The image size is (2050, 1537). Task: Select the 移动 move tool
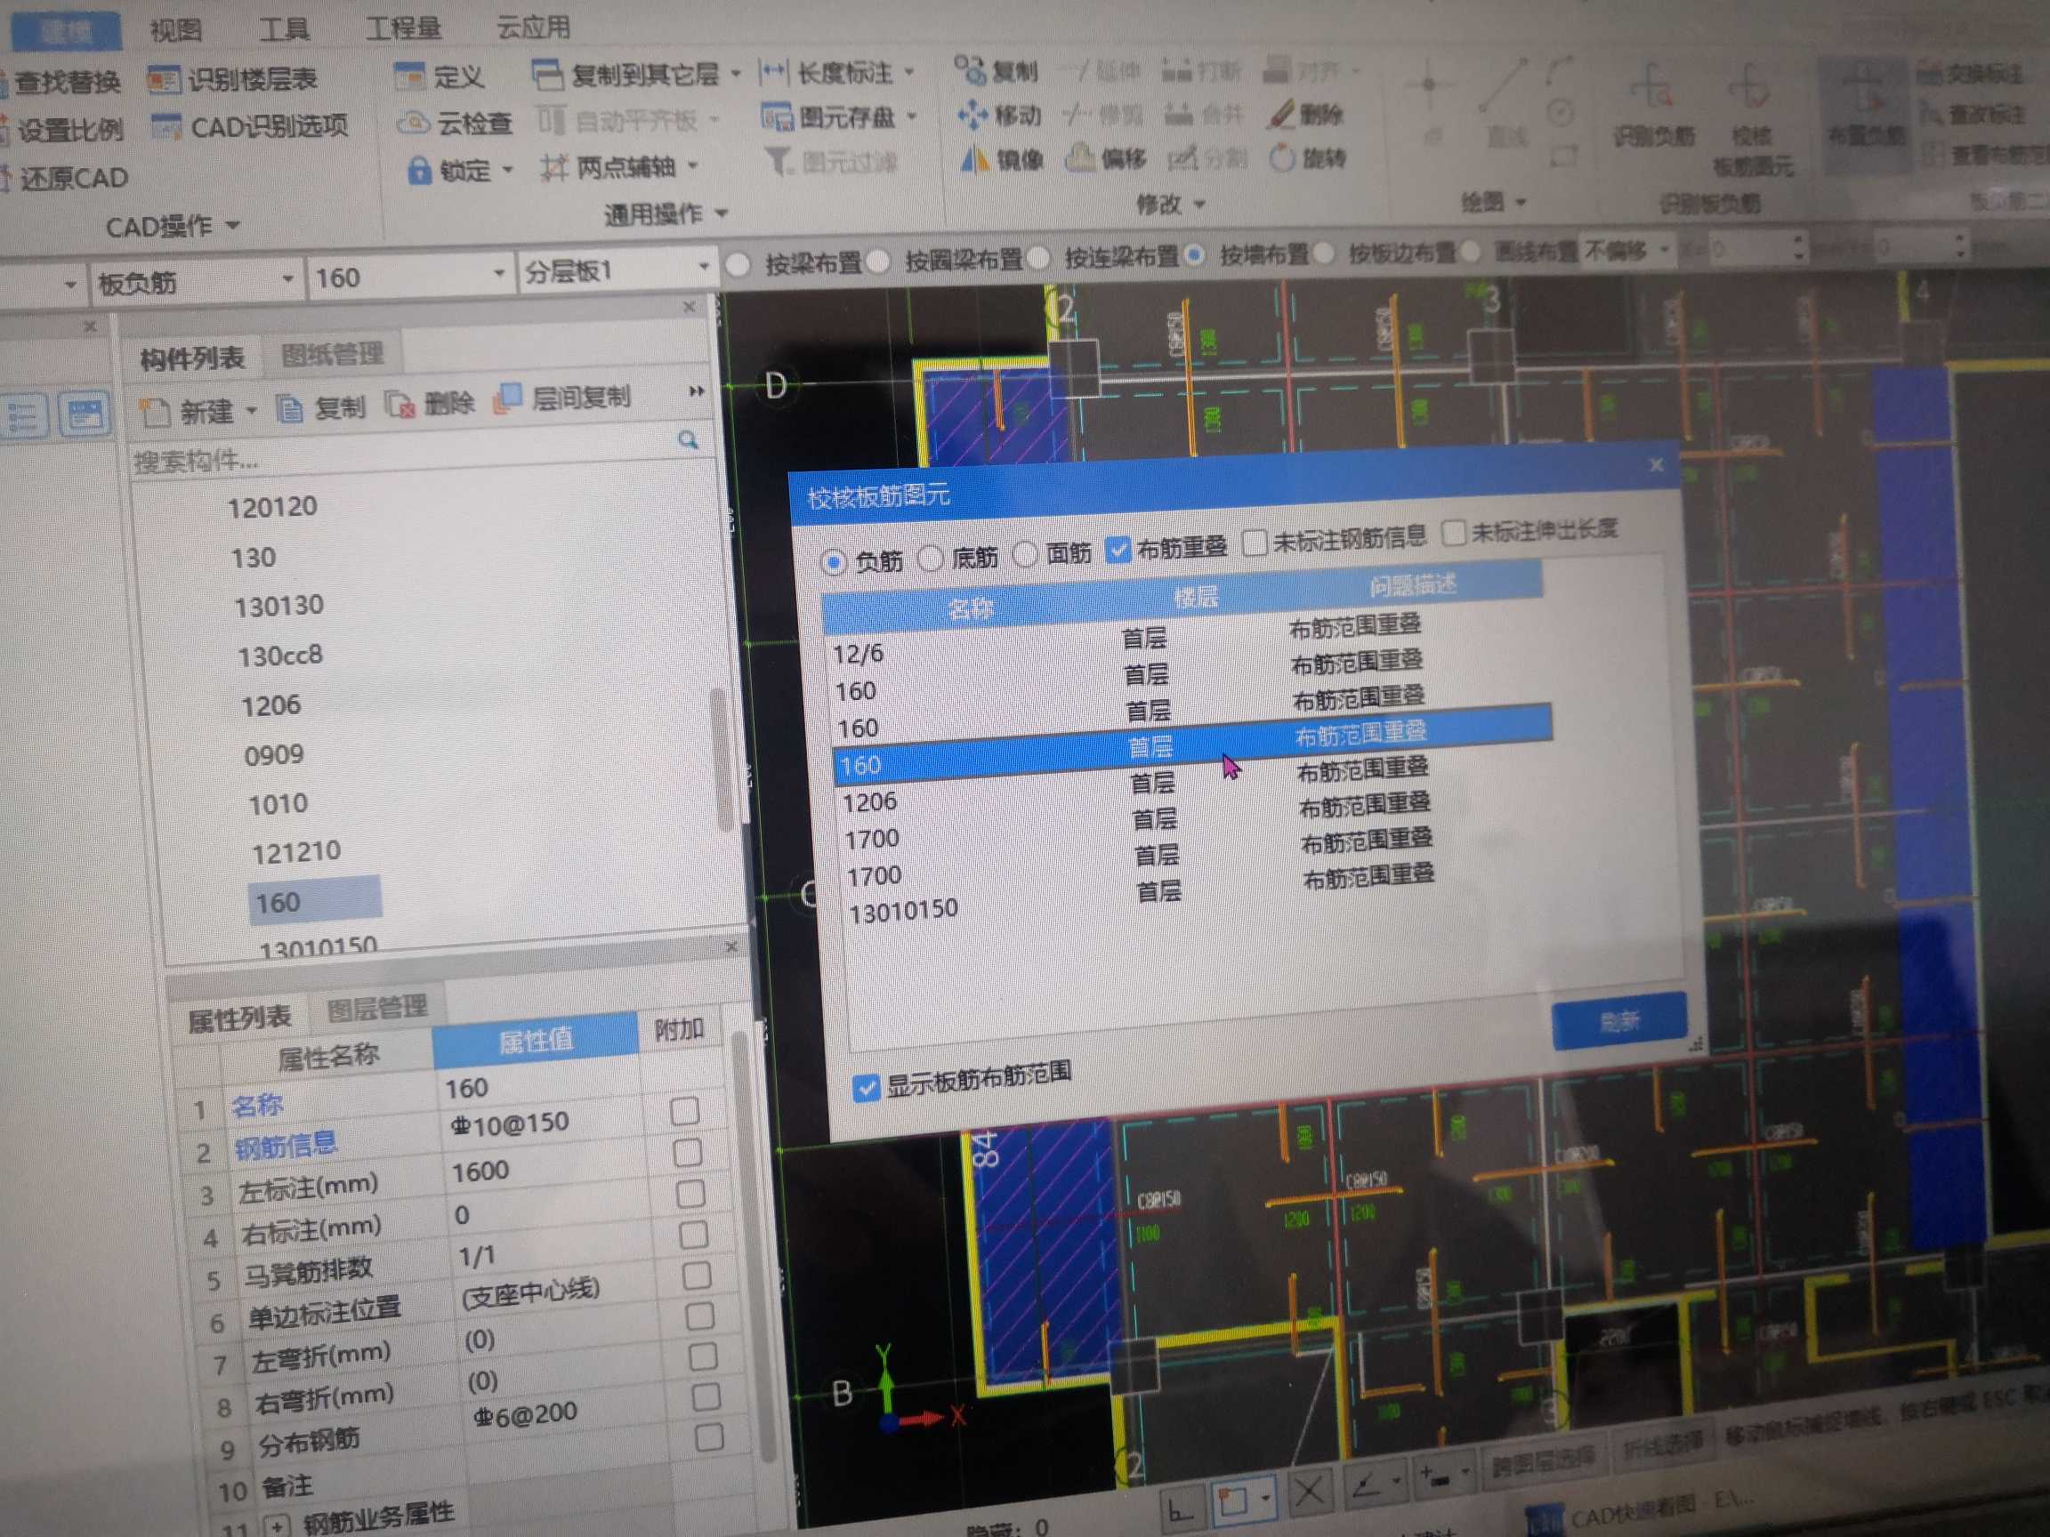click(x=999, y=115)
